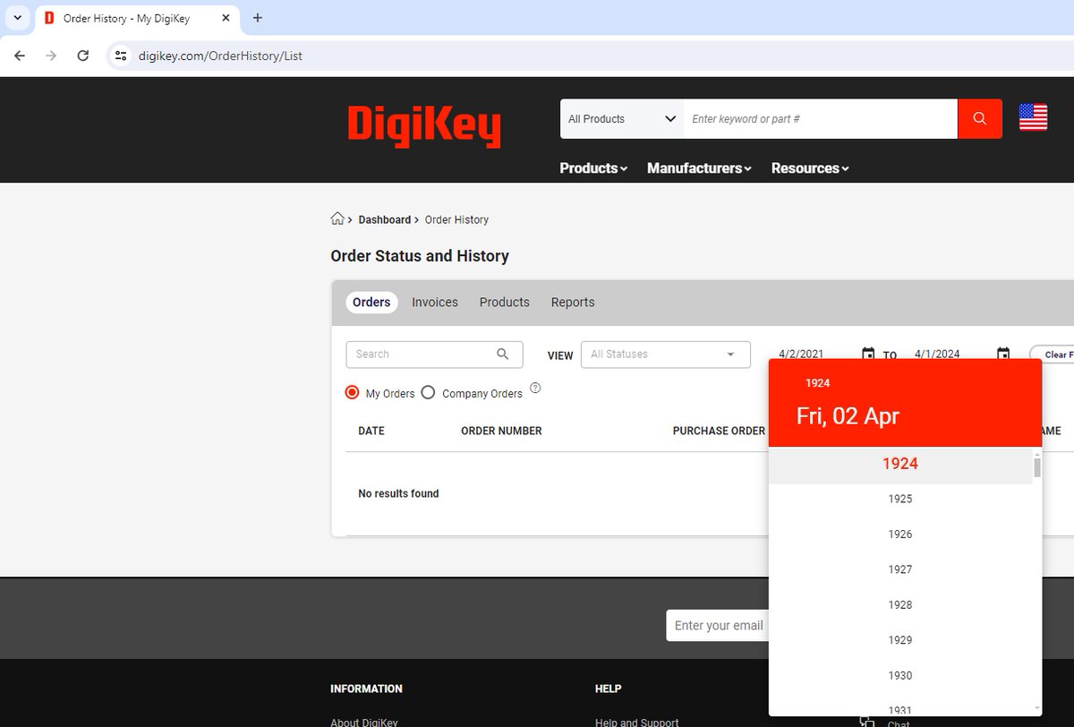Click the order search magnifier icon
This screenshot has width=1074, height=727.
point(503,354)
